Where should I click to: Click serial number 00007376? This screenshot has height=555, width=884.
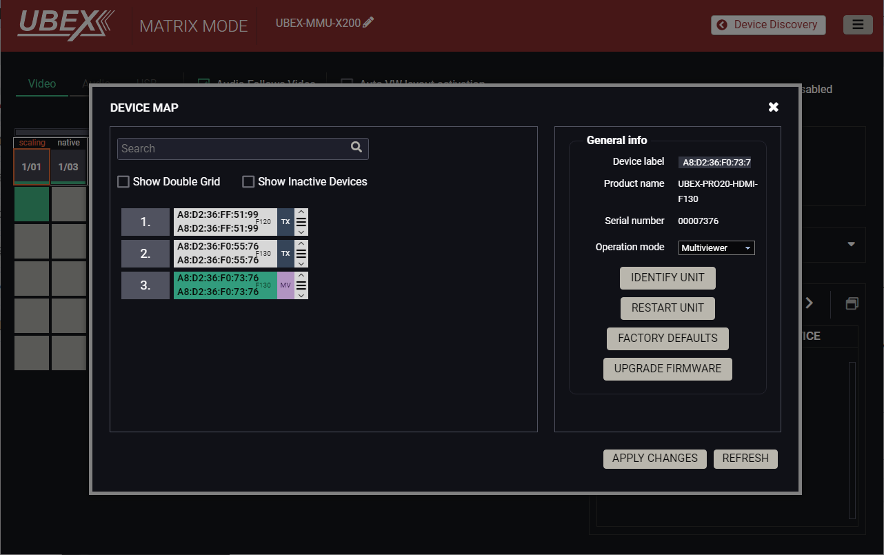point(699,221)
